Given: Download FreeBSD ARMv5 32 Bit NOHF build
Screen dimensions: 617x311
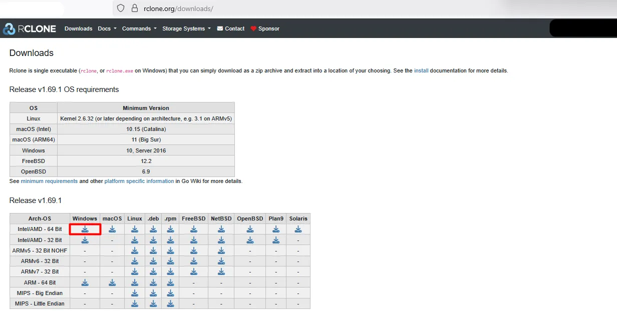Looking at the screenshot, I should tap(194, 250).
